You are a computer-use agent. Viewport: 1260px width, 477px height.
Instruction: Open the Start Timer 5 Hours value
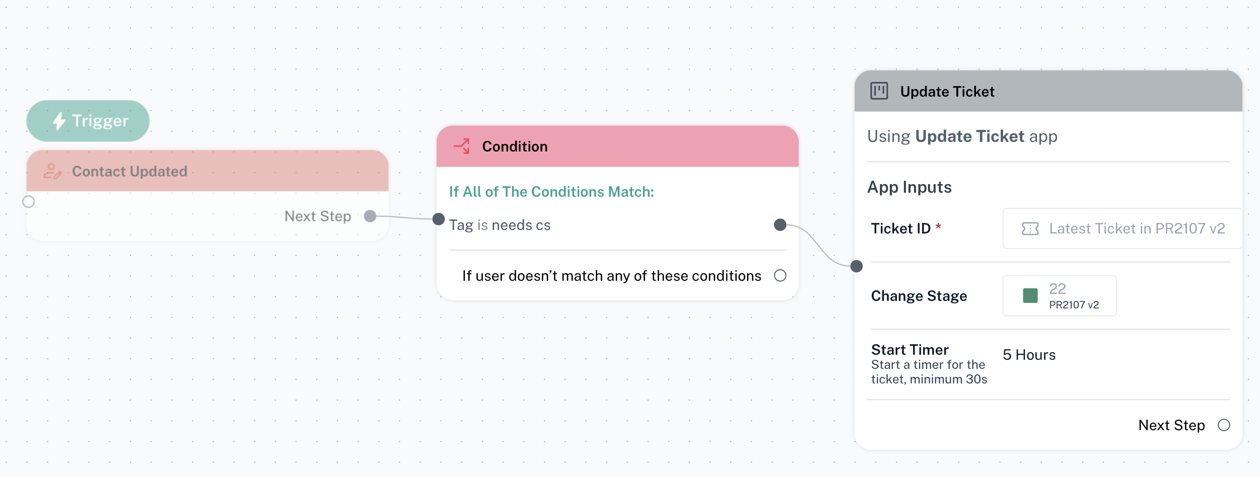coord(1029,355)
